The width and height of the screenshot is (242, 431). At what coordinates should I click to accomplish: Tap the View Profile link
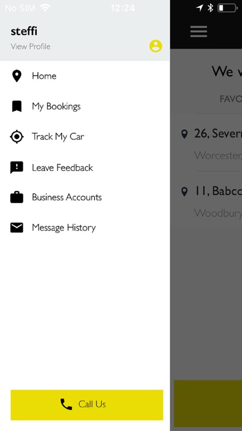(x=30, y=47)
